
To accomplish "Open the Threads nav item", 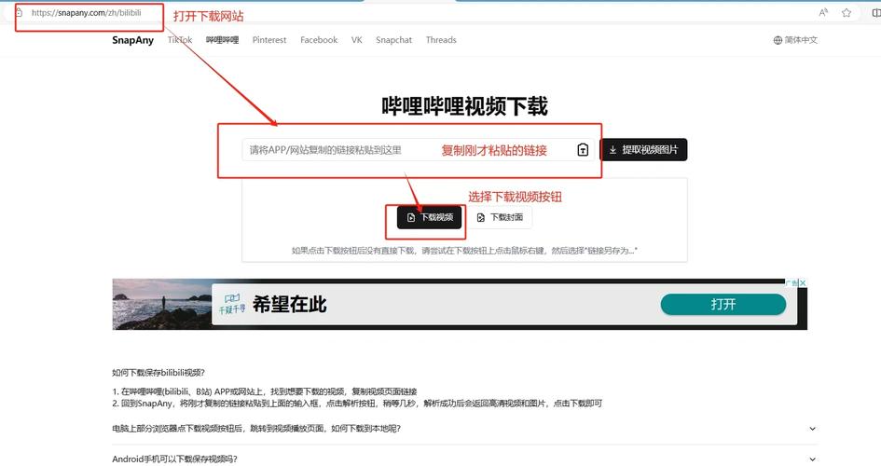I will (441, 40).
